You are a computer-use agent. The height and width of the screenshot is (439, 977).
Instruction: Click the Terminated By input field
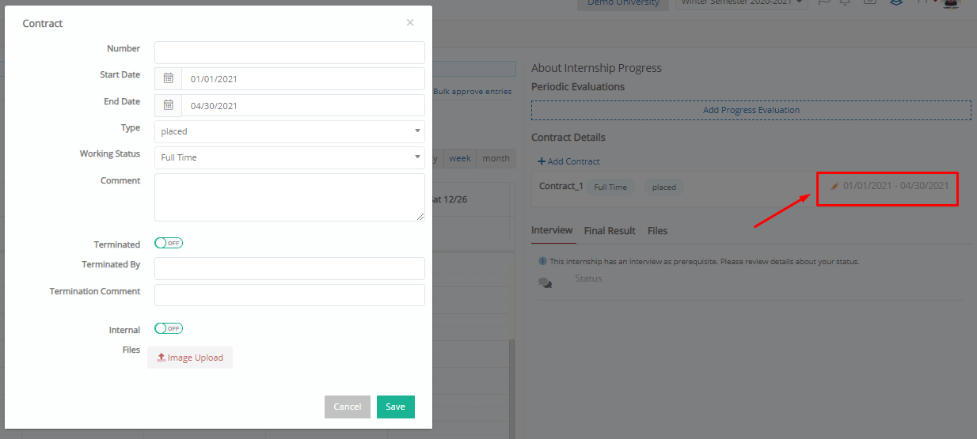(290, 268)
